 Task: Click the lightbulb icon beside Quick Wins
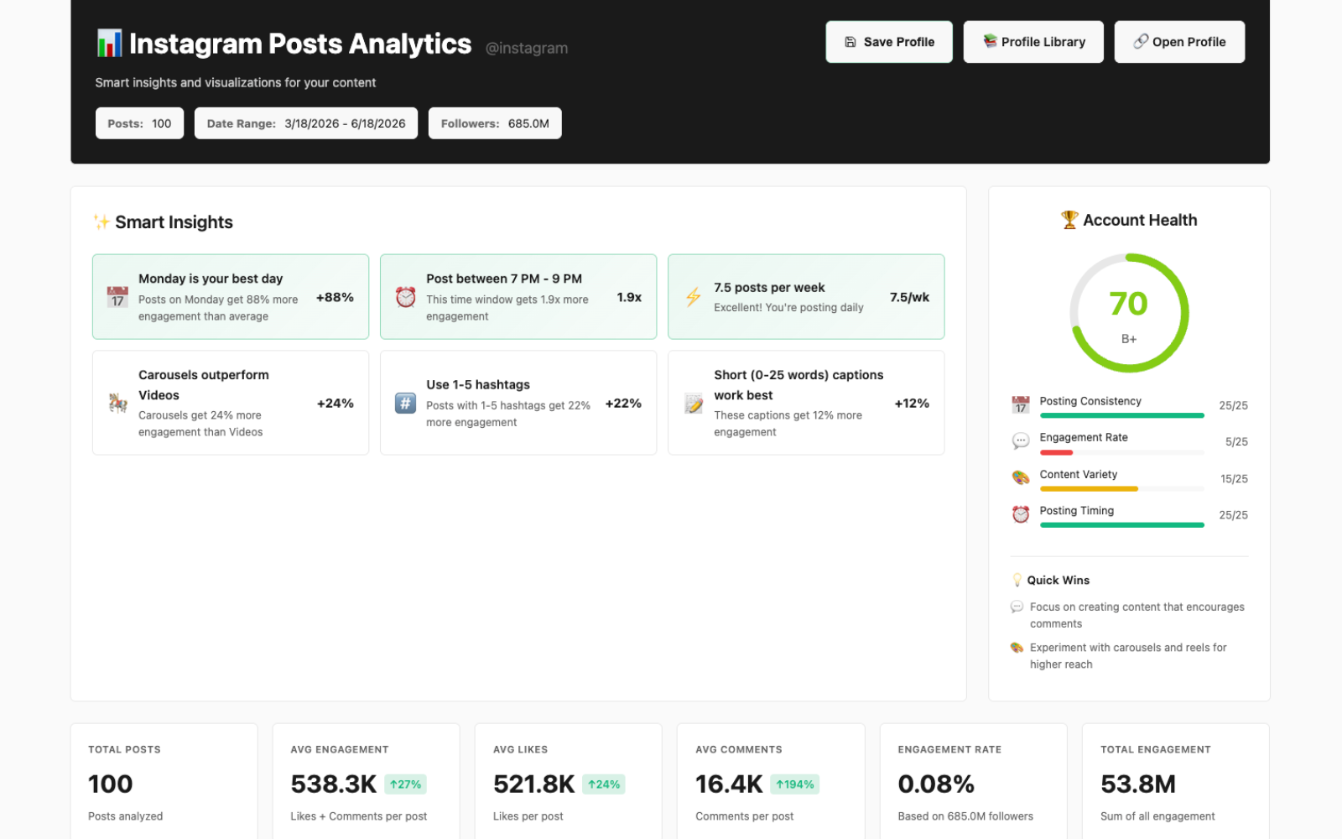(1017, 580)
